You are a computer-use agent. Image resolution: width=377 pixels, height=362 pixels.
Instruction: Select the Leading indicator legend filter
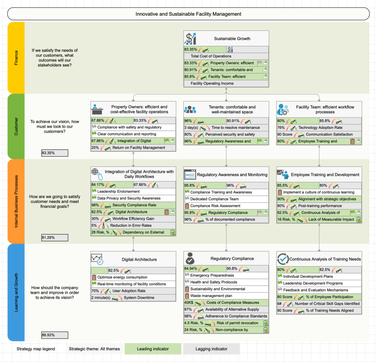point(153,348)
